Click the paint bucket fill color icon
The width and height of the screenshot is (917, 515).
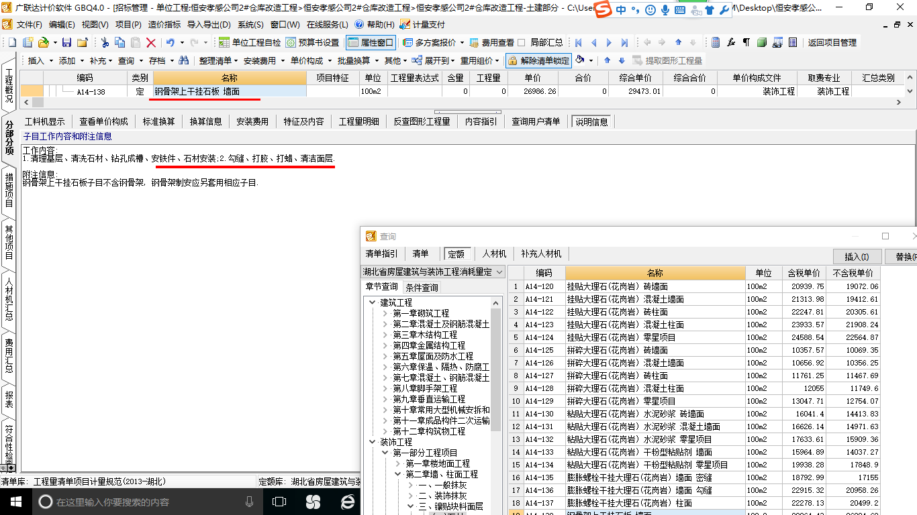click(x=580, y=60)
